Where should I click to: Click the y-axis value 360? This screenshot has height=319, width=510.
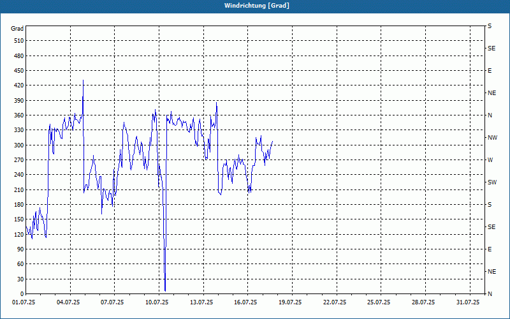click(x=19, y=115)
